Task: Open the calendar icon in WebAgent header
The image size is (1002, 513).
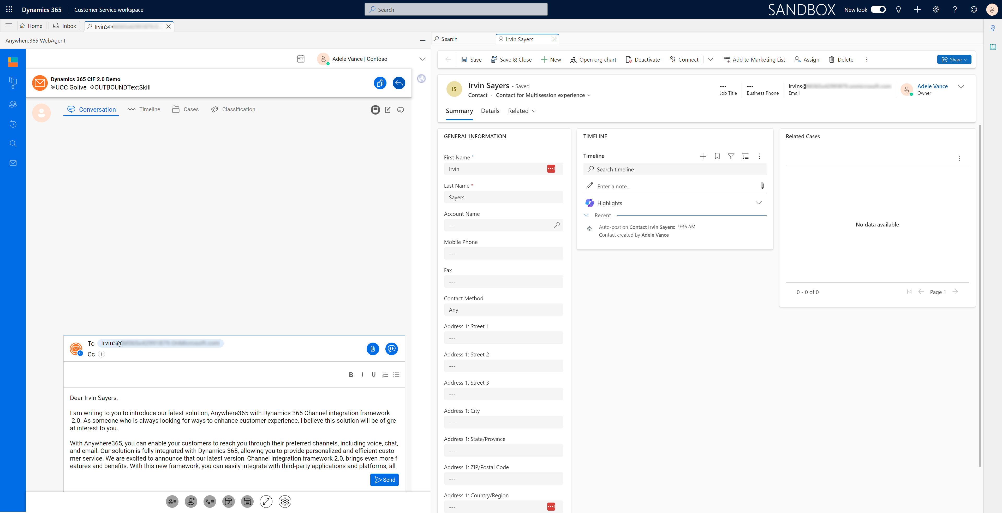Action: point(301,59)
